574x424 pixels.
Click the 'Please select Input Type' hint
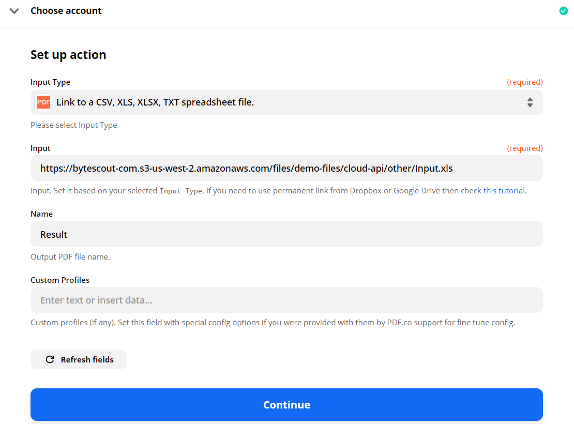coord(74,125)
